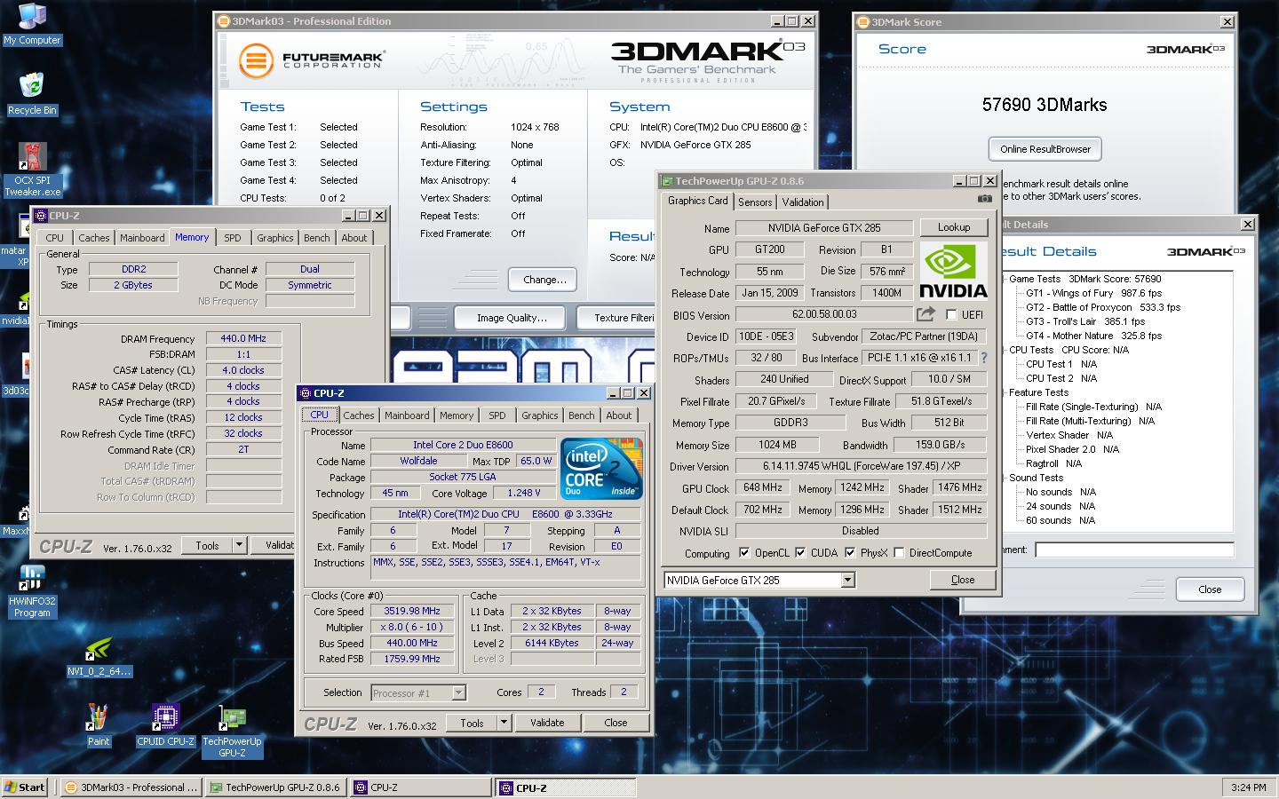Open SPD tab in Memory CPU-Z window
1279x799 pixels.
tap(233, 238)
